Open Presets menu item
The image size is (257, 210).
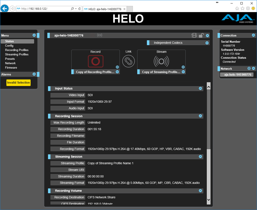click(10, 59)
